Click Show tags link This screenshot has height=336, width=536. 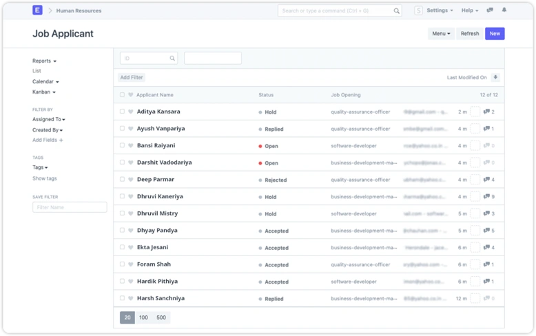tap(45, 178)
